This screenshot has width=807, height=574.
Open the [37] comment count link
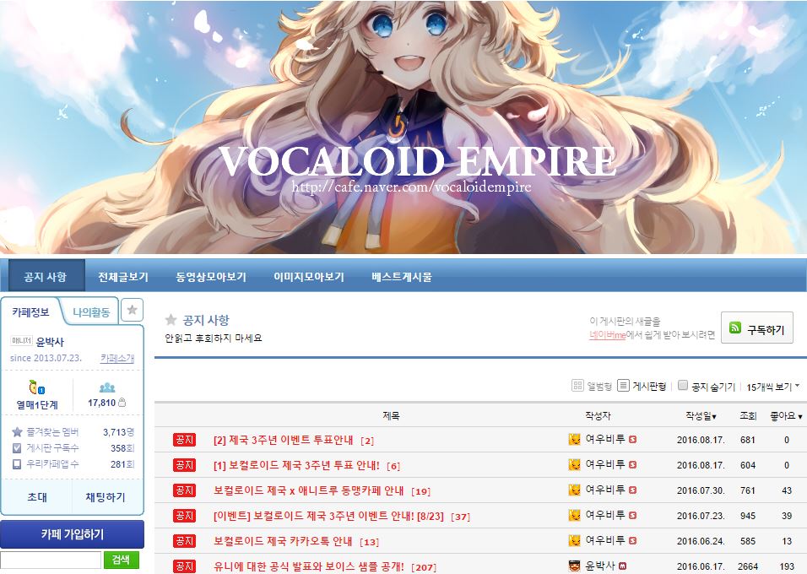pos(461,517)
